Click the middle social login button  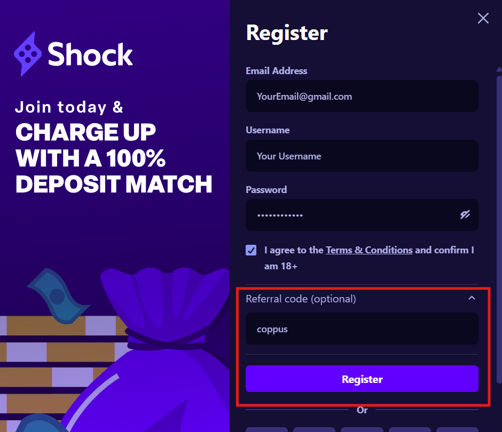(362, 429)
